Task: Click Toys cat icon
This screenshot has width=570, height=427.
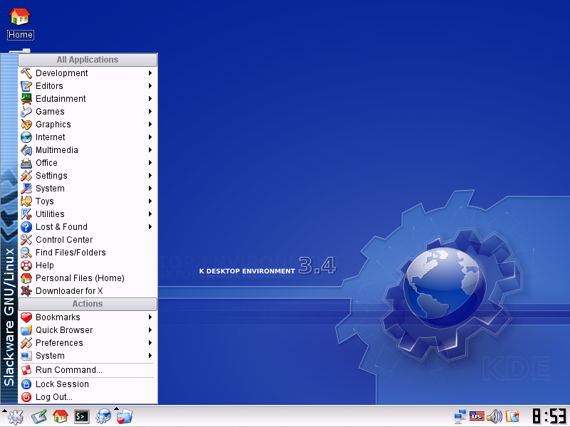Action: (26, 201)
